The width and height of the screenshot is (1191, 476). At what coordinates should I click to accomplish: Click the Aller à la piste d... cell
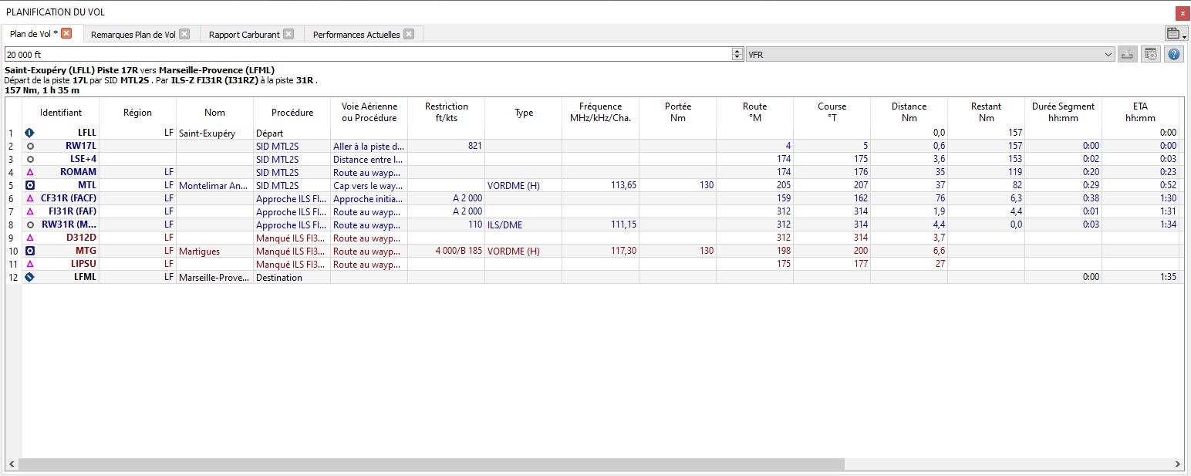[369, 146]
